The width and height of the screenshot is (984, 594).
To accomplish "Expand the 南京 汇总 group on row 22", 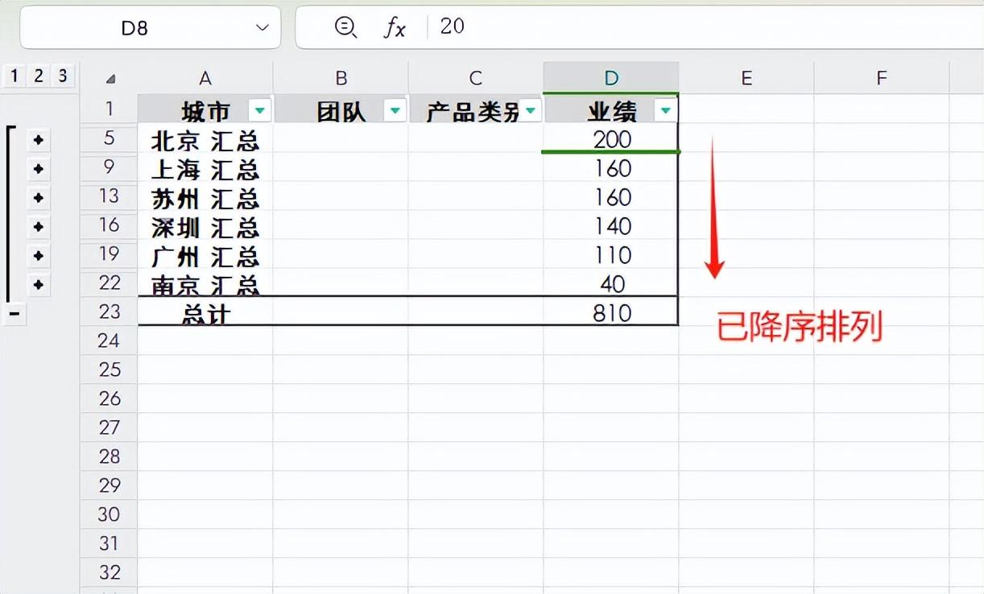I will coord(38,284).
